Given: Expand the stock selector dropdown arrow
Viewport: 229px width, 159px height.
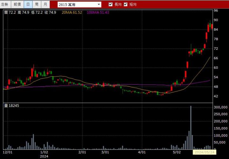Looking at the screenshot, I should pyautogui.click(x=99, y=5).
